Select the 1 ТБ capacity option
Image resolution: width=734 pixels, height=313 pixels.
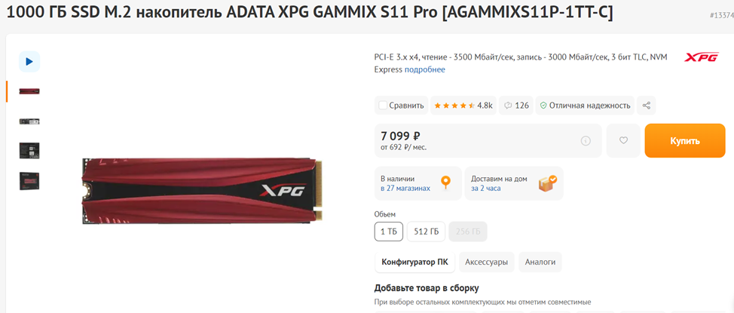coord(389,232)
